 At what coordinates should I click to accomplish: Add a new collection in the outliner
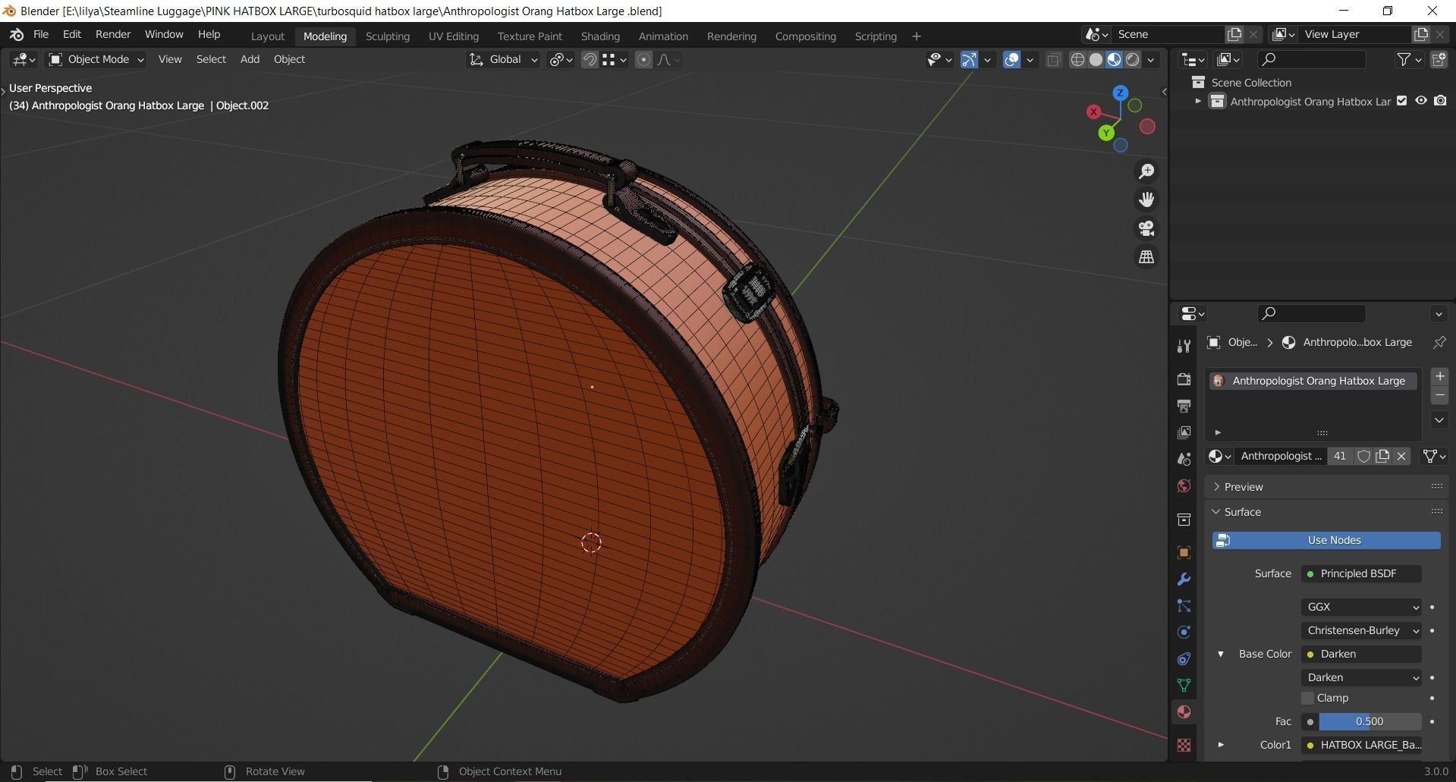1439,59
